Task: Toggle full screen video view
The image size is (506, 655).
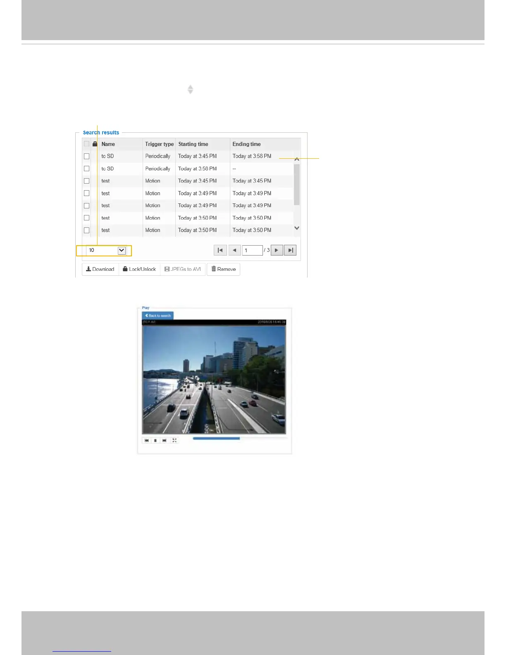Action: tap(174, 440)
